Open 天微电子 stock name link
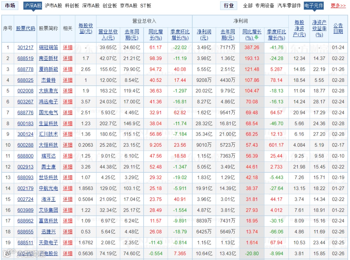Image resolution: width=350 pixels, height=260 pixels. point(48,242)
